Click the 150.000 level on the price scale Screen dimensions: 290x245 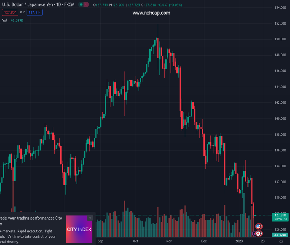tap(280, 39)
